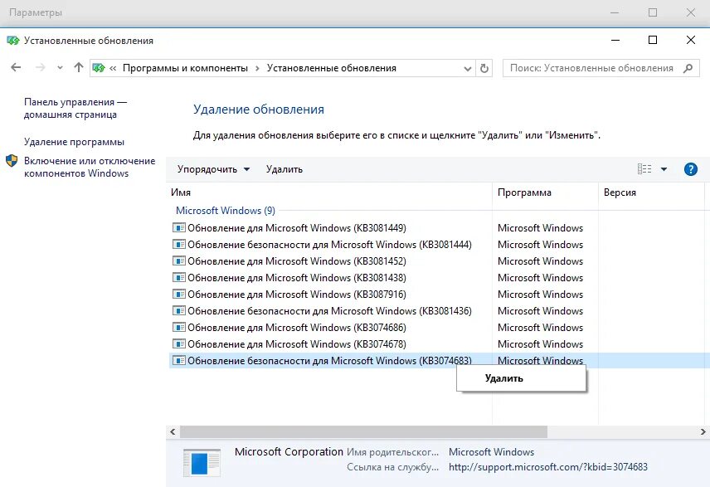Click the icon of update KB3074678
Viewport: 710px width, 487px height.
(179, 343)
